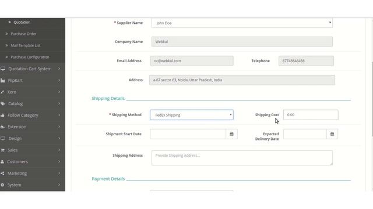Expand the Customers menu chevron
The image size is (373, 209).
[59, 161]
